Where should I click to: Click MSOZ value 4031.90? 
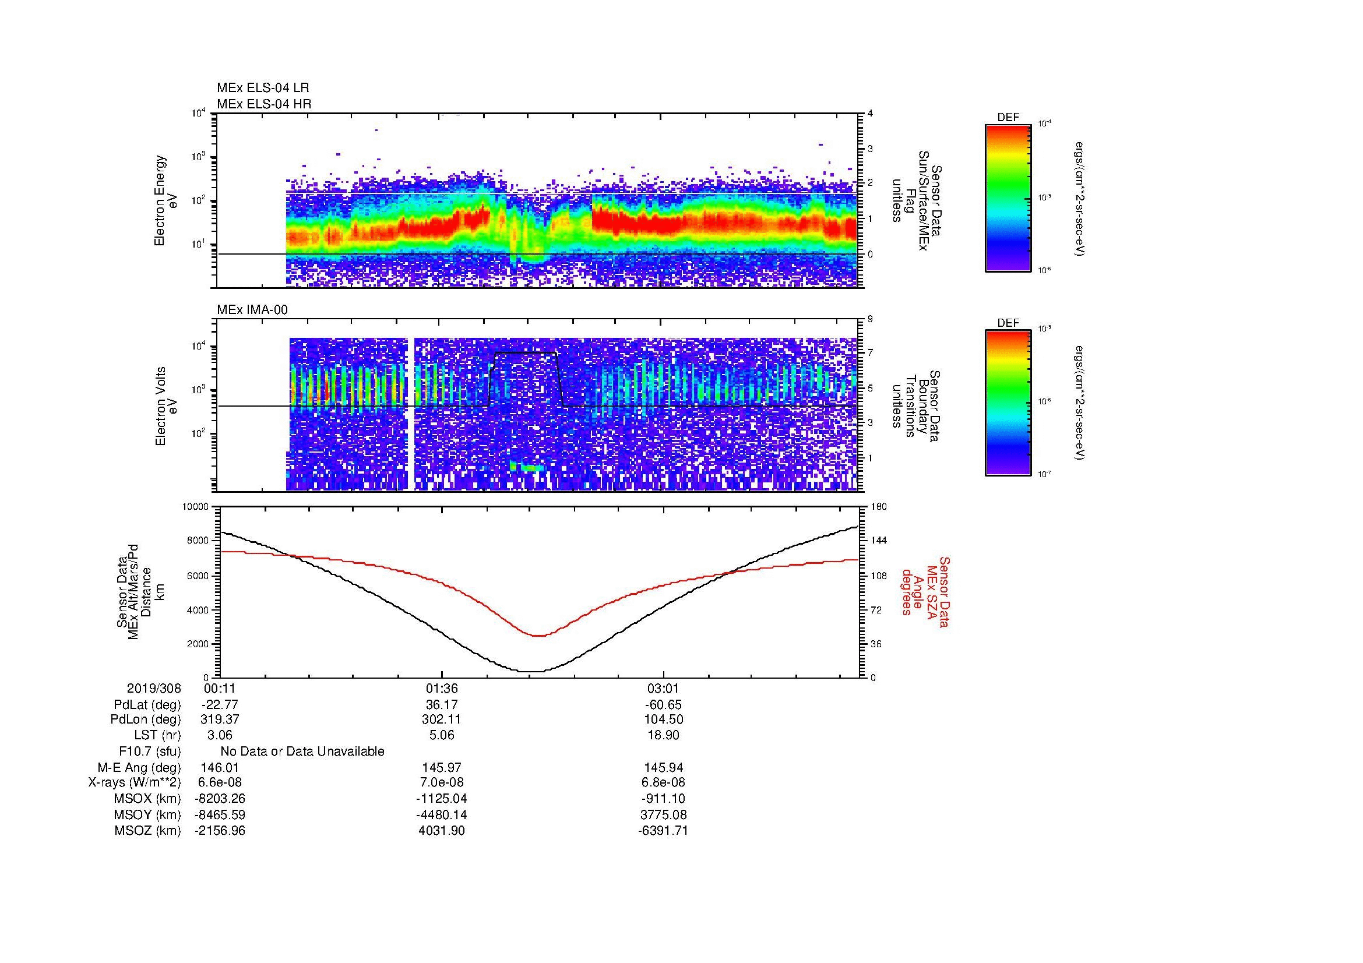(x=442, y=831)
